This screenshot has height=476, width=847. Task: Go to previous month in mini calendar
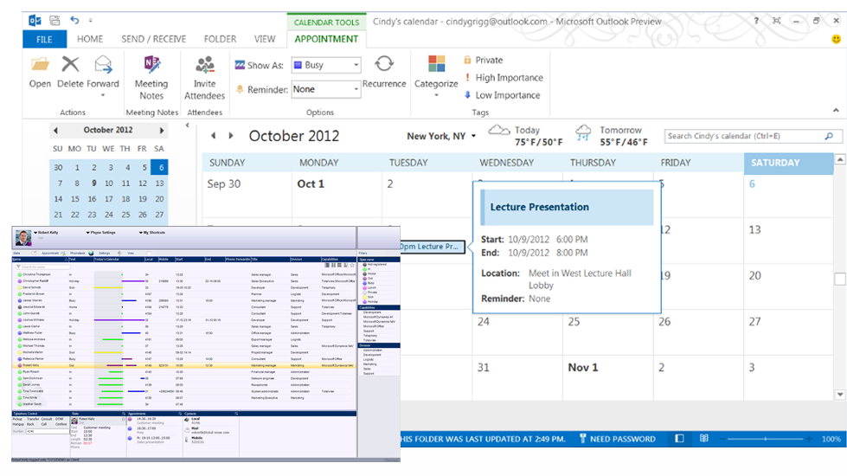(55, 130)
